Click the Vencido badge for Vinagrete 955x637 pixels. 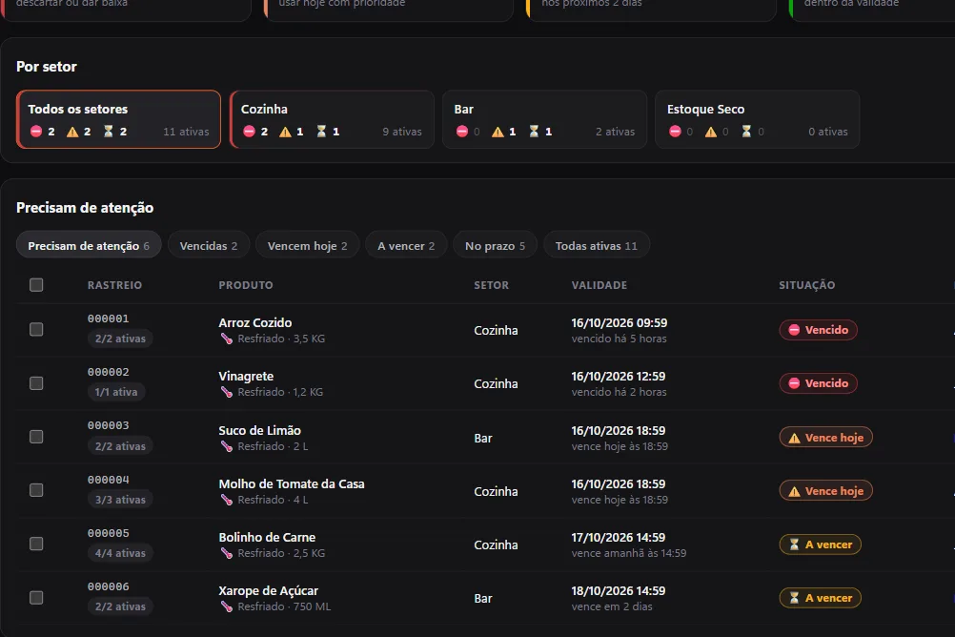[818, 383]
